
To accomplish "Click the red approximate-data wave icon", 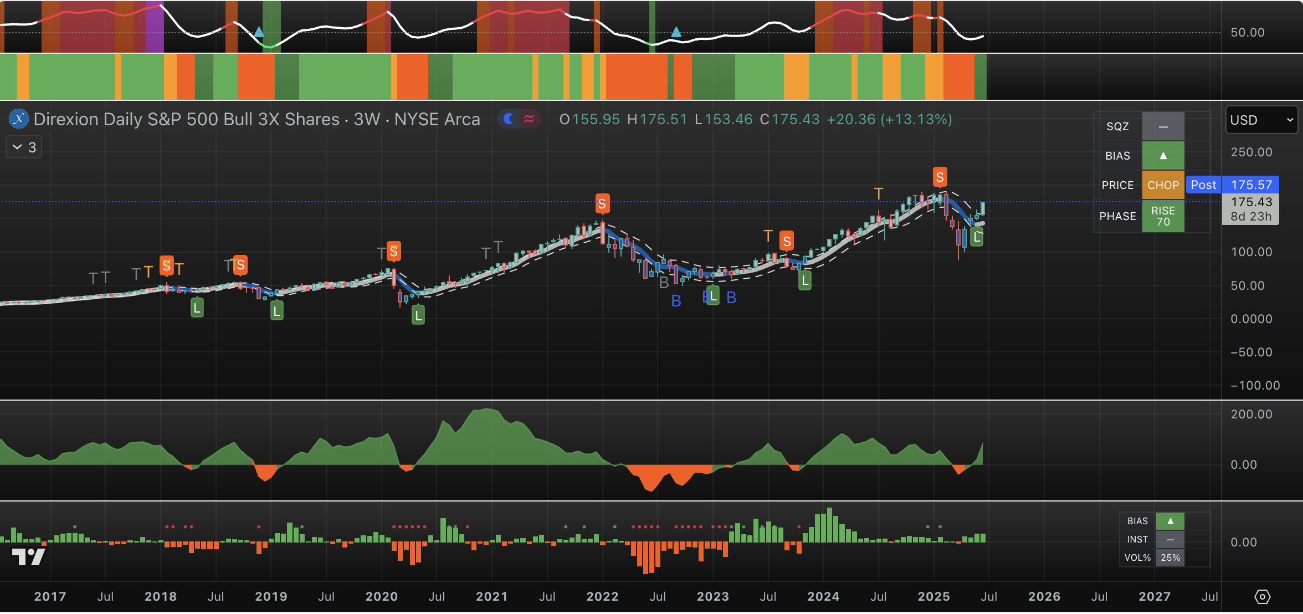I will pos(529,119).
